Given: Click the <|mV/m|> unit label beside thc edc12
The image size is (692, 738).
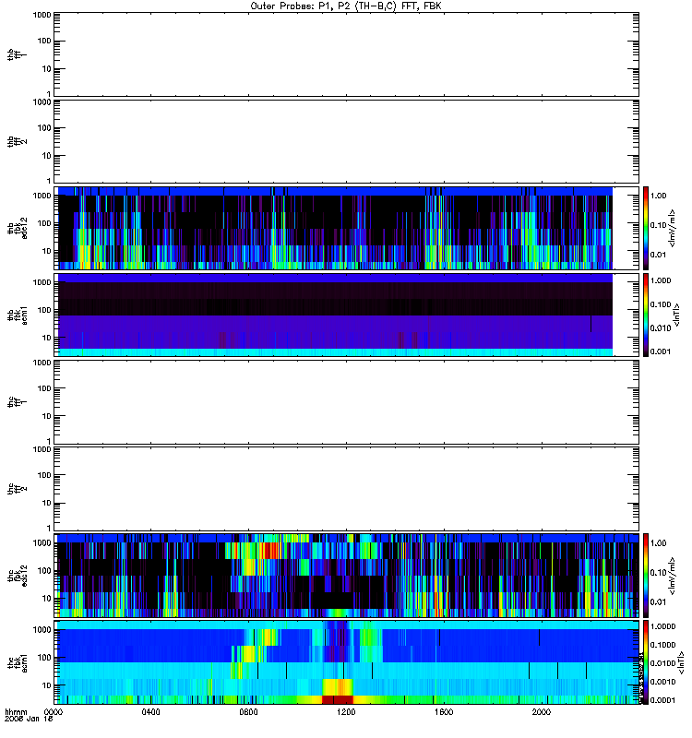Looking at the screenshot, I should pyautogui.click(x=672, y=576).
